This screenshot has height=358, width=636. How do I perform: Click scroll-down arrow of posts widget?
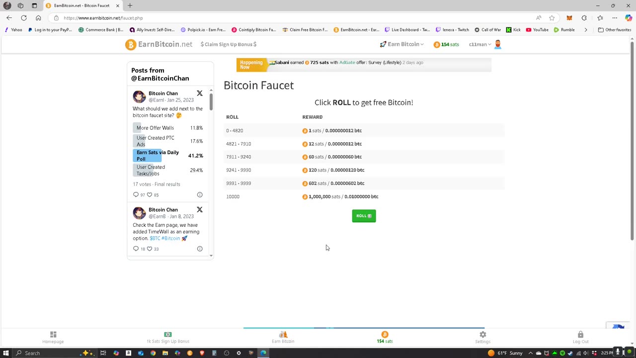point(211,256)
